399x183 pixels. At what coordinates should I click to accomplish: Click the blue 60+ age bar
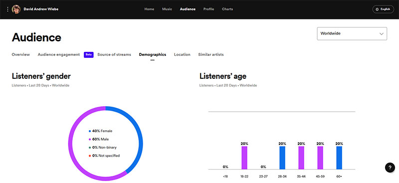339,158
